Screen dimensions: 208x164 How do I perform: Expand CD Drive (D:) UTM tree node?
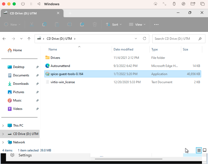(3, 134)
